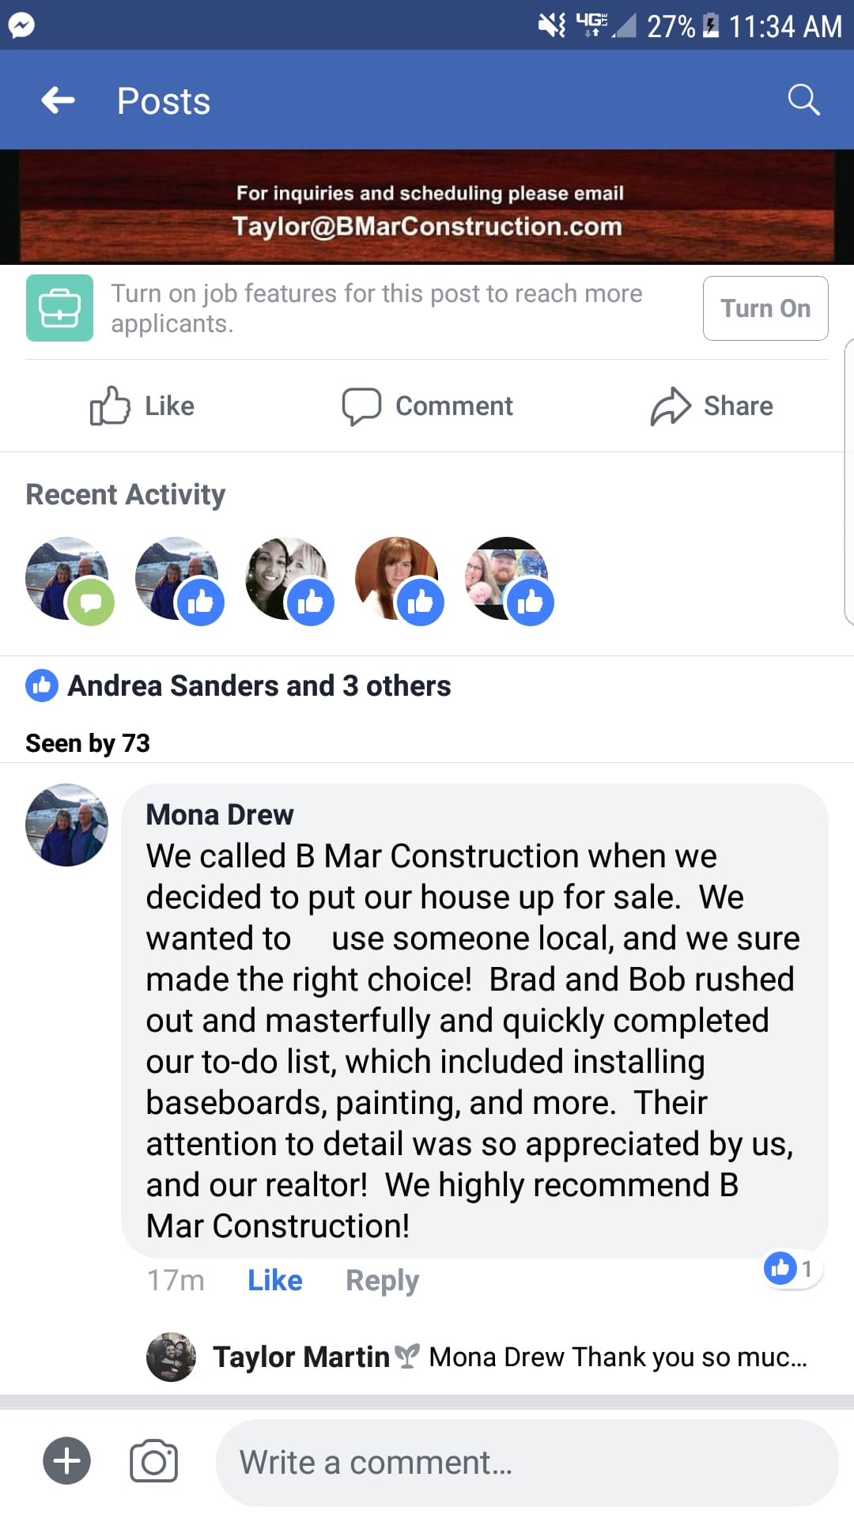Open camera icon beside comment field

point(153,1462)
